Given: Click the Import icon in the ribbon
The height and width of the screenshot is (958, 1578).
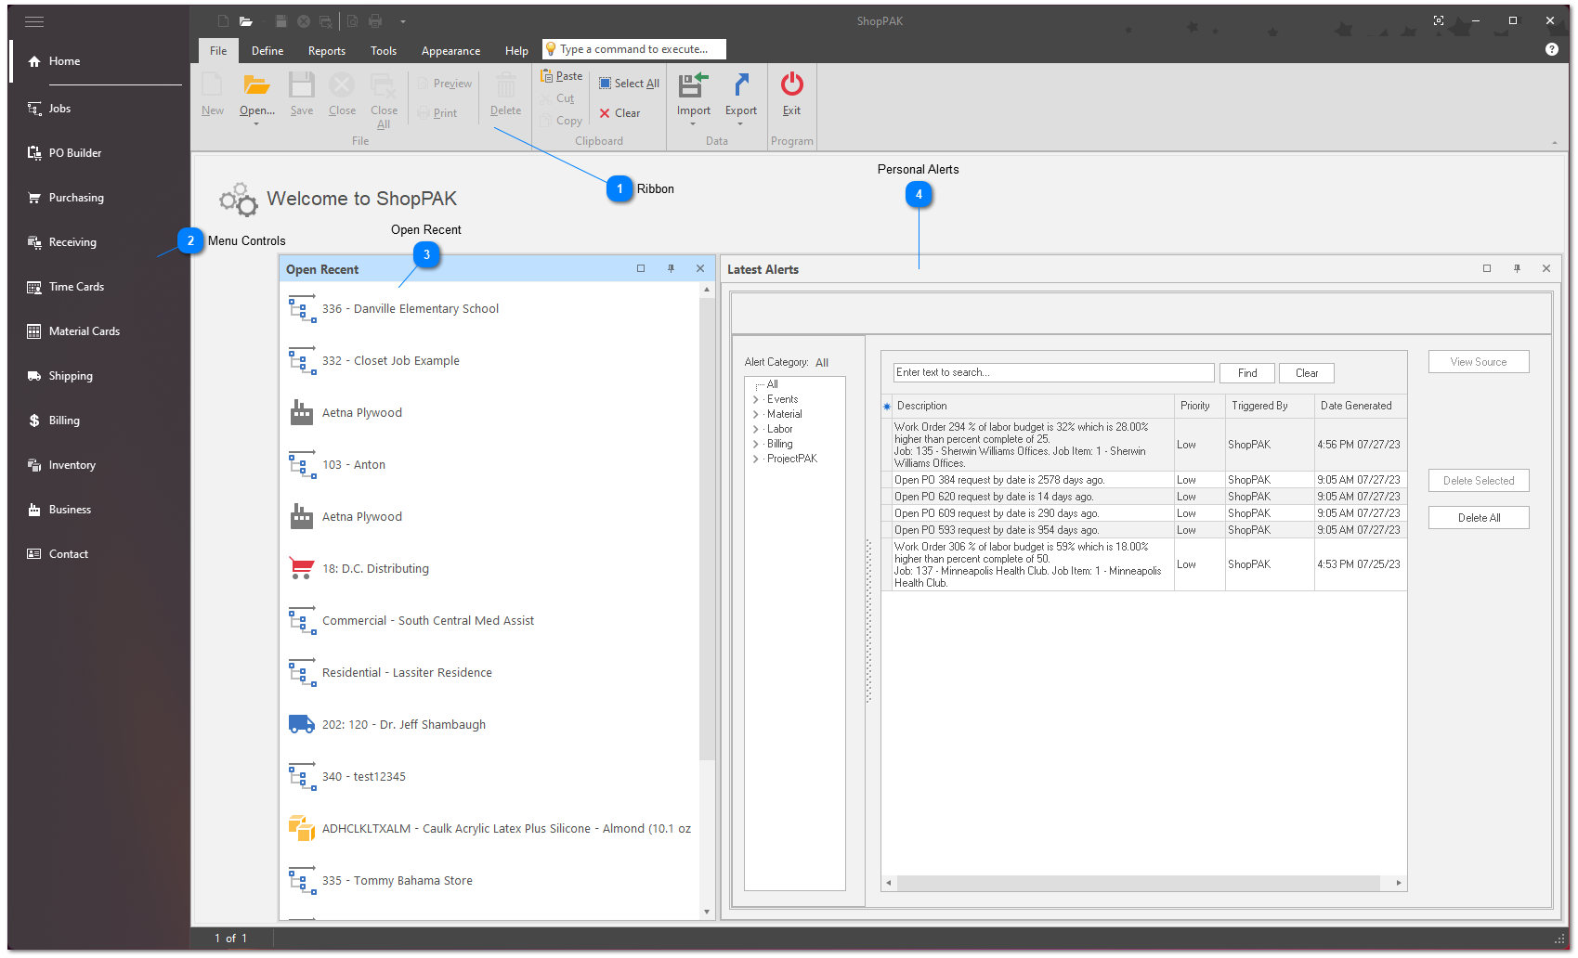Looking at the screenshot, I should (693, 86).
